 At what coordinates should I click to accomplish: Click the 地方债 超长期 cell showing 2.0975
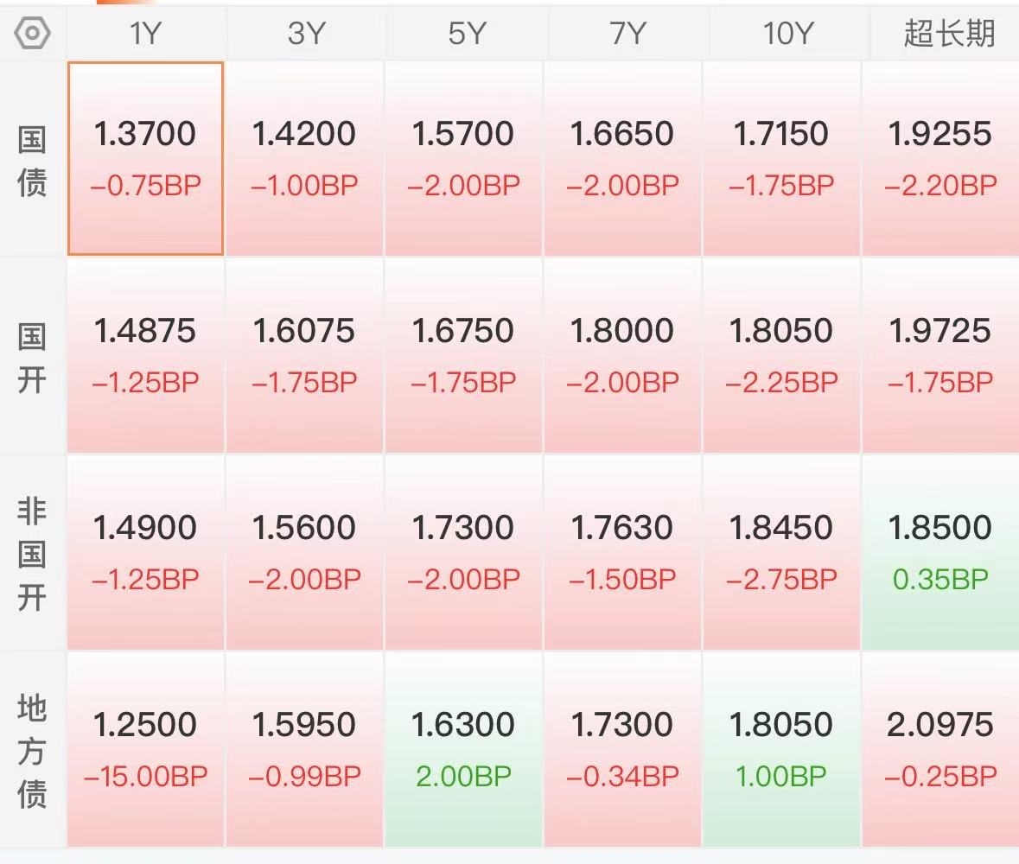coord(941,749)
